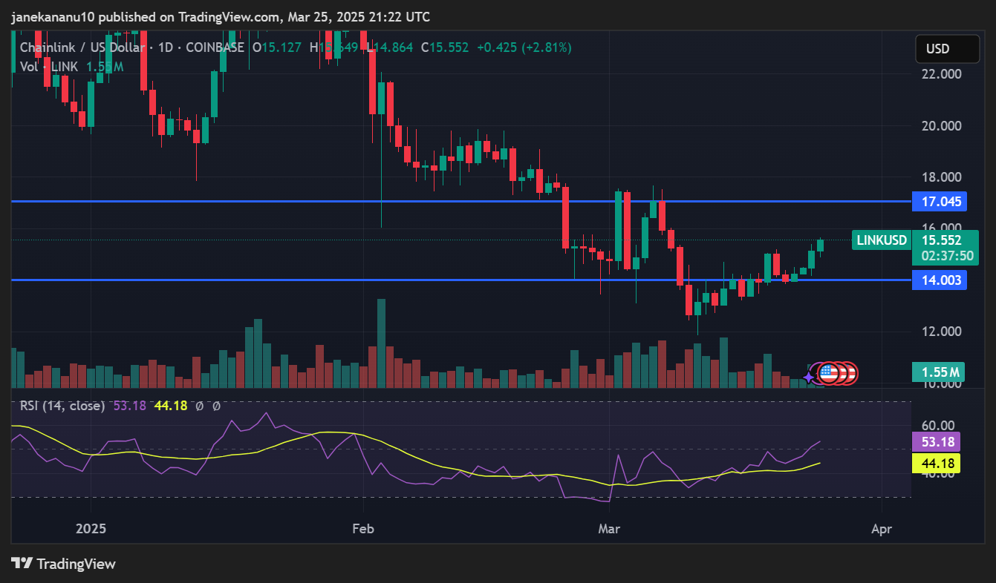The image size is (996, 583).
Task: Click the Apr label on time axis
Action: click(x=881, y=530)
